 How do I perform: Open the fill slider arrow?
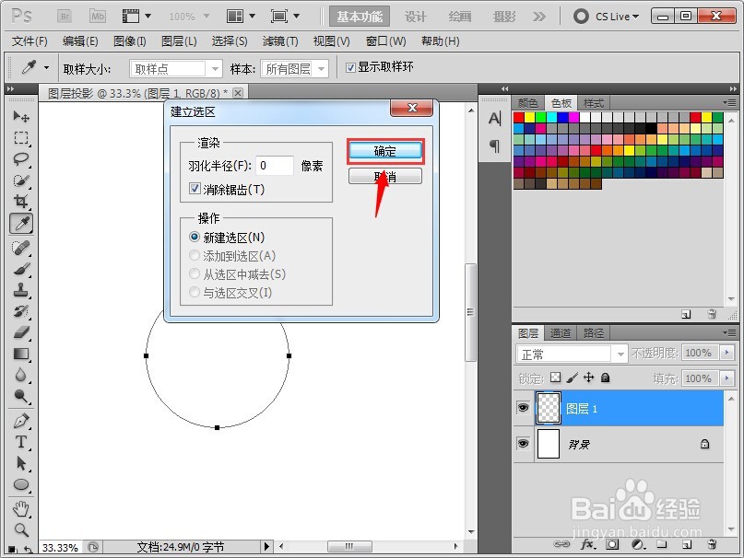tap(726, 378)
